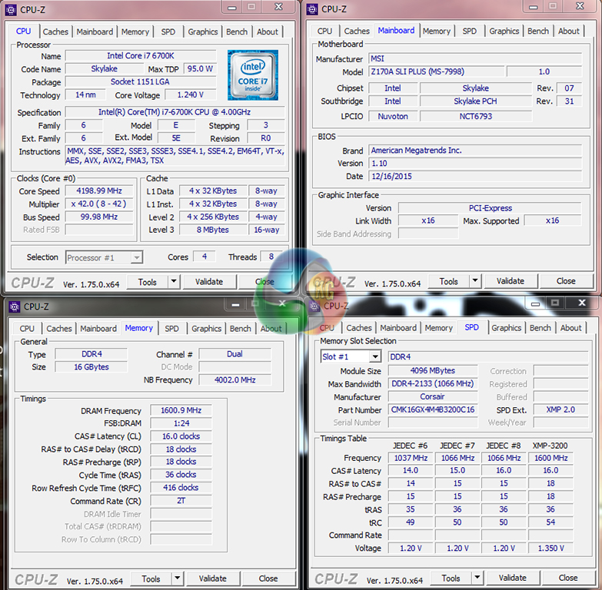
Task: Click Validate in the Memory window
Action: coord(213,579)
